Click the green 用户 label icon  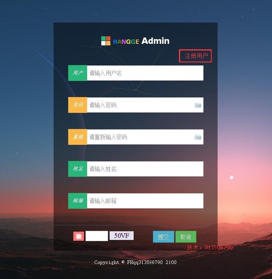pos(78,73)
